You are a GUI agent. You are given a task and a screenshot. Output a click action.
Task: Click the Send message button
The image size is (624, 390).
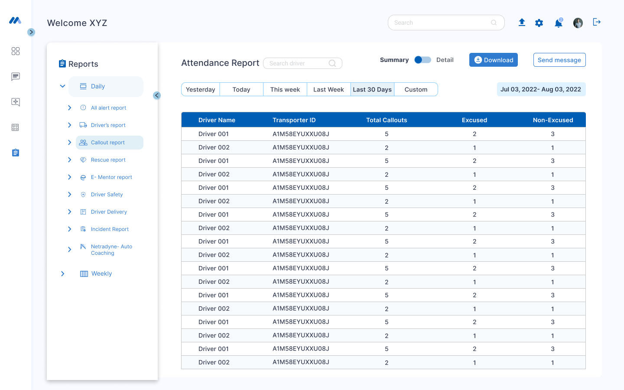[559, 60]
